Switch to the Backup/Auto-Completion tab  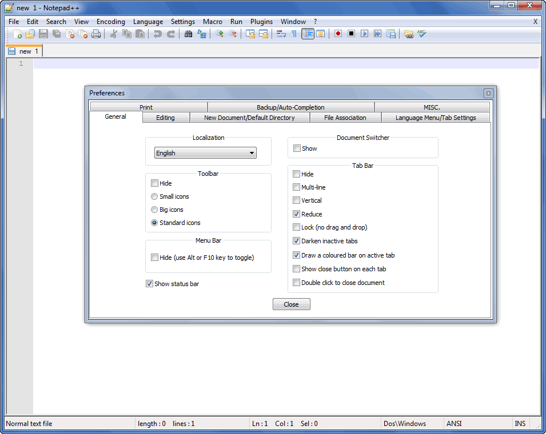click(290, 107)
